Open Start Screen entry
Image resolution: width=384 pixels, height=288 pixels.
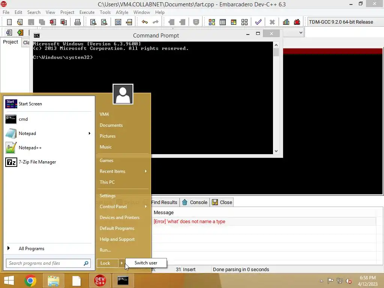pos(48,104)
